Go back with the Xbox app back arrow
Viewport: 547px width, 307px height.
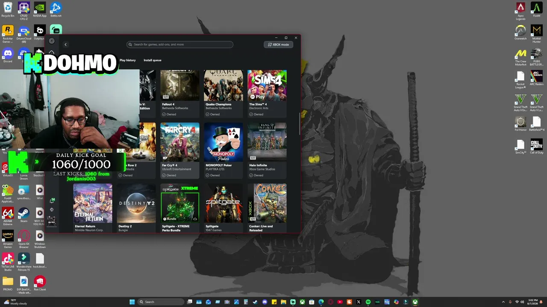(65, 44)
